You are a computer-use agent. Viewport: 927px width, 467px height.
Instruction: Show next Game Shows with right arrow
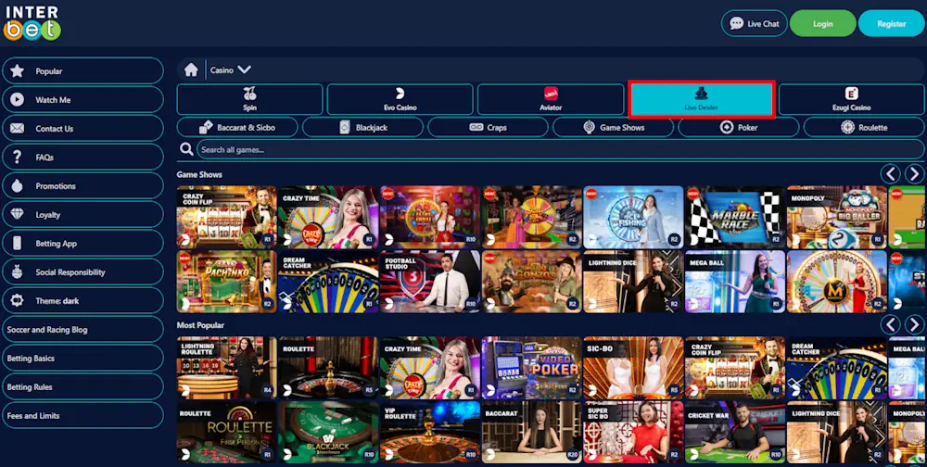point(915,174)
